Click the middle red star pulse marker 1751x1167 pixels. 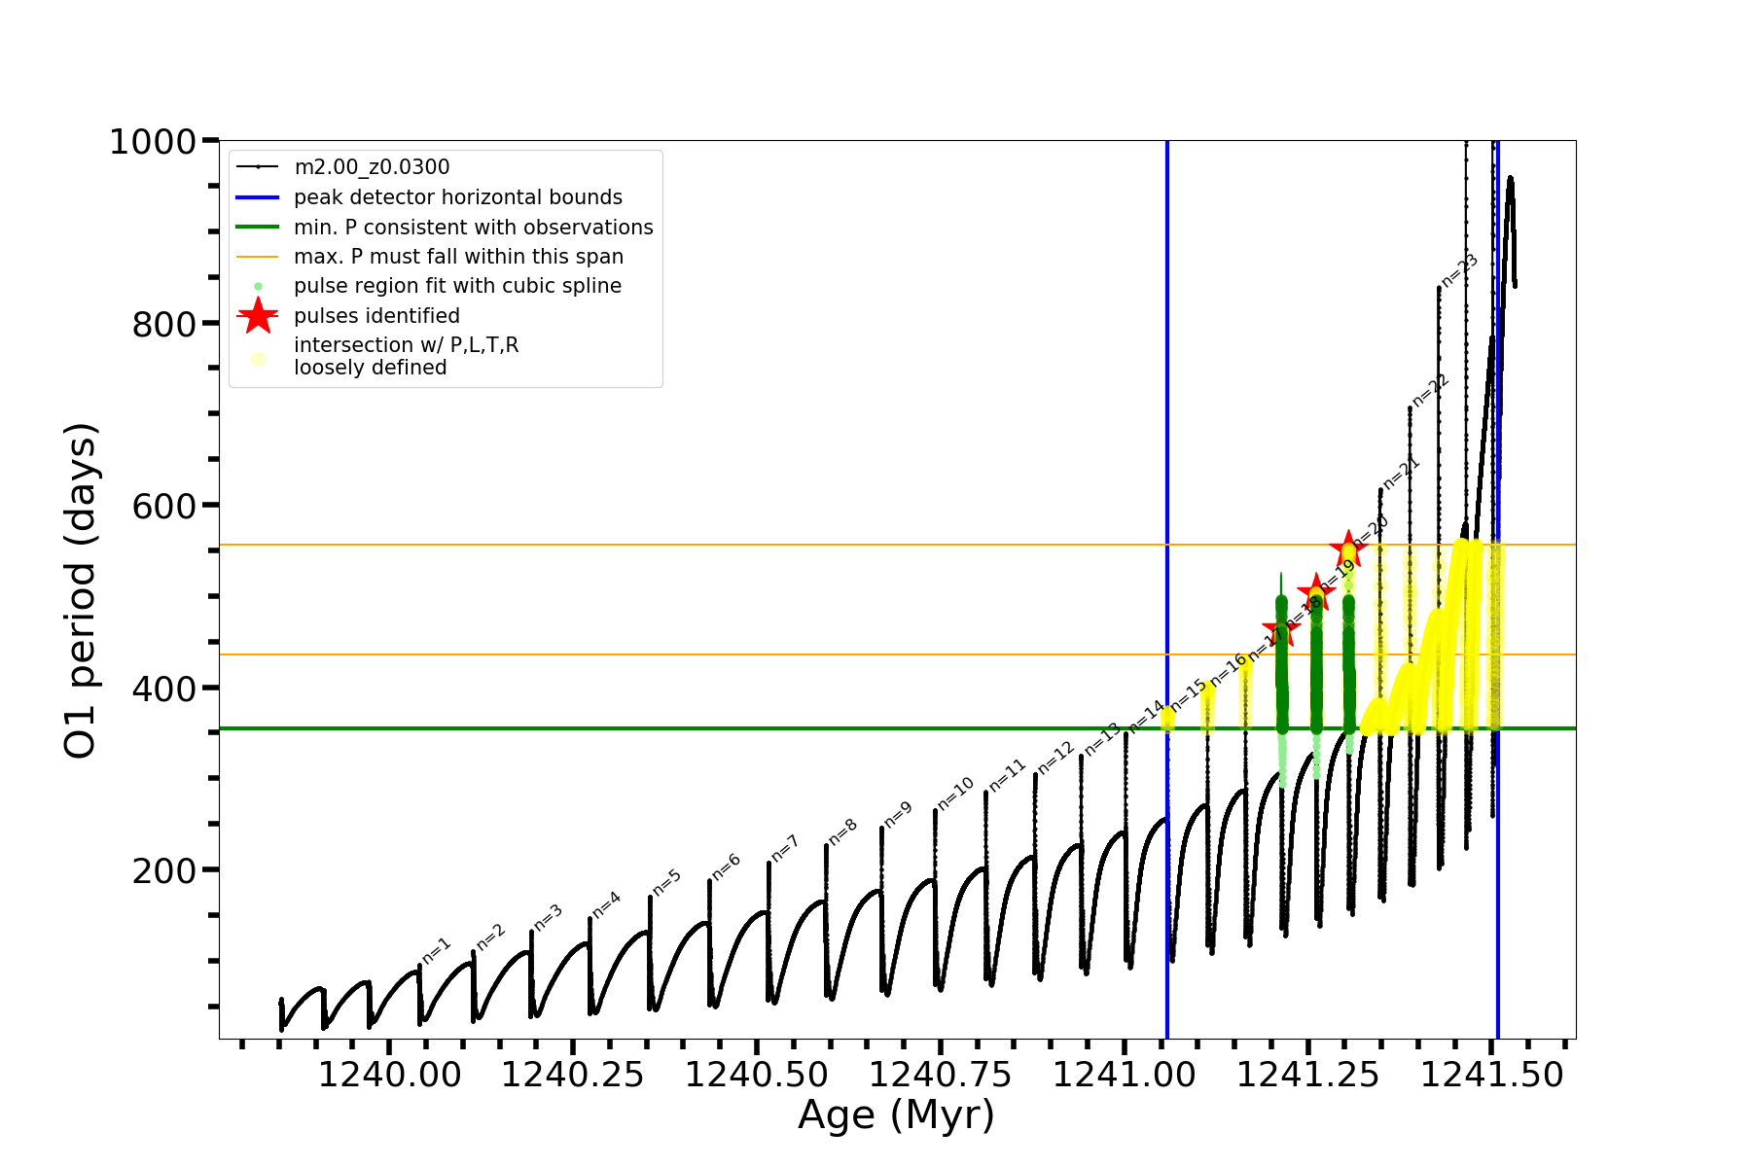(x=1315, y=592)
